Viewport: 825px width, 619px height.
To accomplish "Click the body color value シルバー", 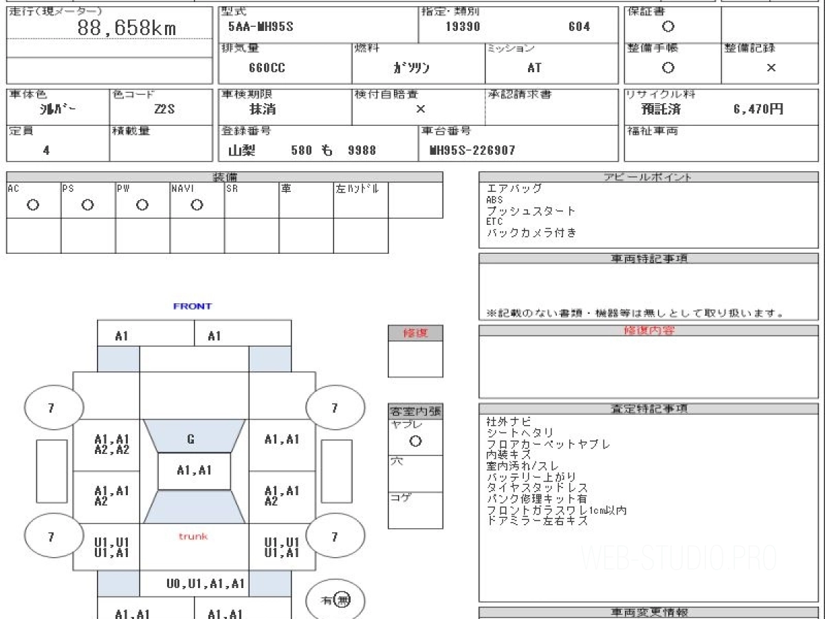I will [58, 109].
